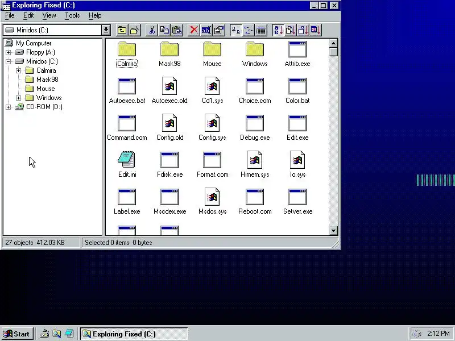Create a new folder via toolbar icon
The width and height of the screenshot is (455, 341).
tap(135, 30)
